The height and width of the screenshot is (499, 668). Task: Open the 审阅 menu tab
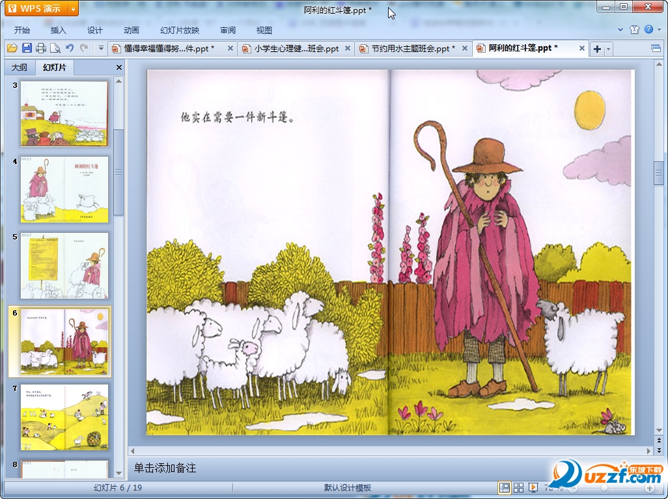pos(228,30)
